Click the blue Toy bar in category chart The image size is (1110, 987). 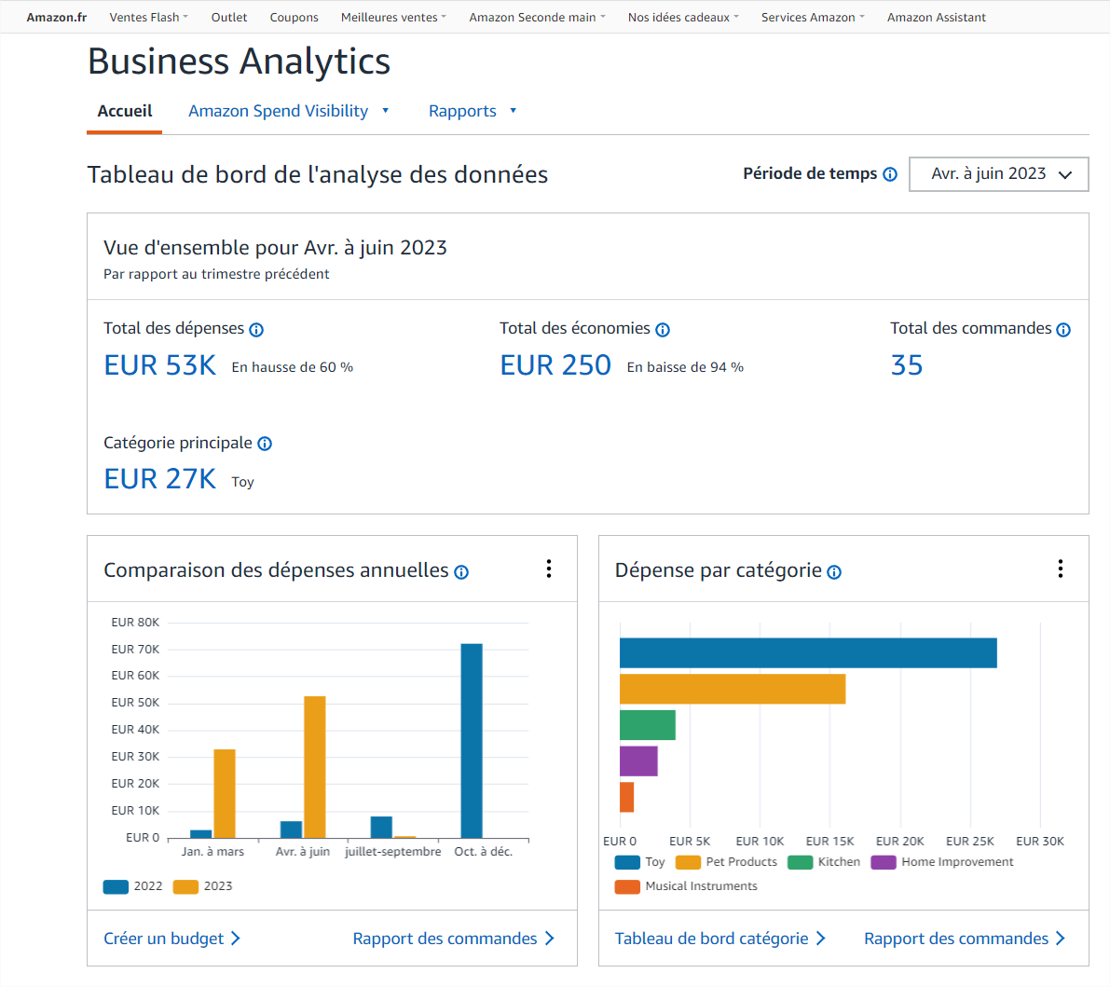[808, 653]
